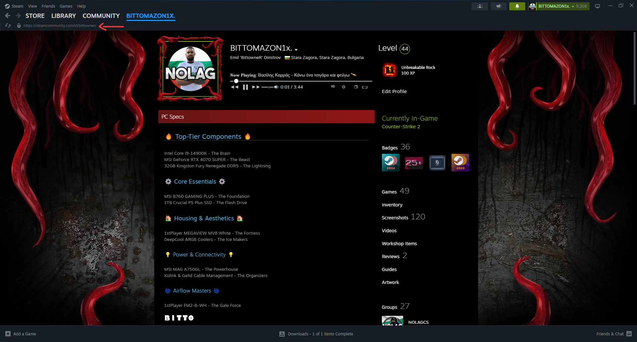Screen dimensions: 637x342
Task: Click the song progress bar handle
Action: pos(236,81)
